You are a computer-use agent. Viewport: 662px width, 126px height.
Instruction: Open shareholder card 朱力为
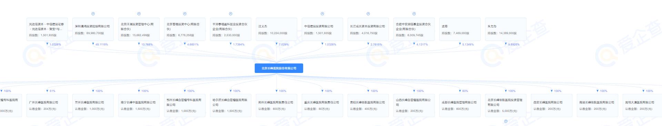[506, 29]
